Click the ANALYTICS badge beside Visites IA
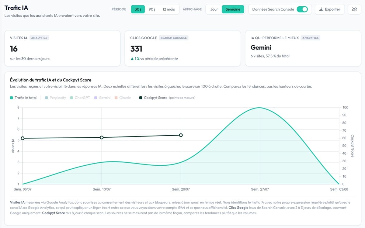This screenshot has height=228, width=365. point(39,38)
